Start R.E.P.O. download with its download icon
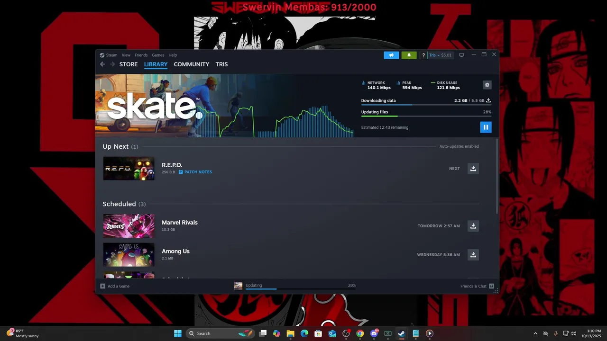Image resolution: width=607 pixels, height=341 pixels. [x=473, y=169]
